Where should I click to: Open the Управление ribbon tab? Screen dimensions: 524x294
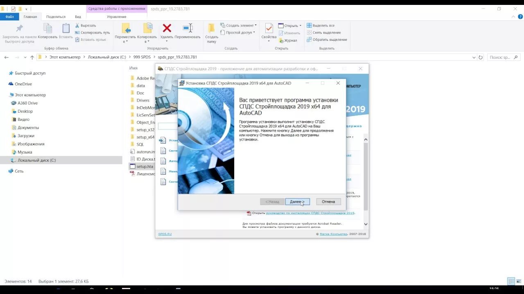[117, 17]
